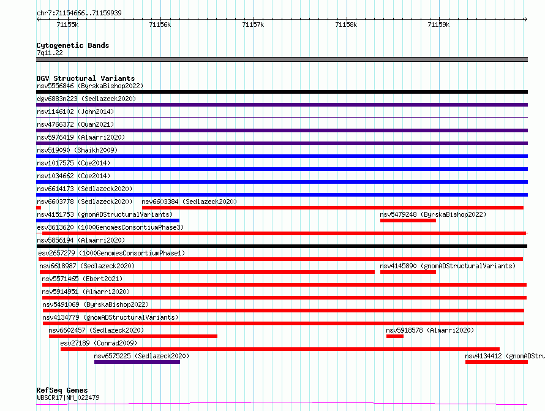Image resolution: width=545 pixels, height=411 pixels.
Task: Click nsv5479248 (ByrskaBishop2022) label
Action: (433, 214)
